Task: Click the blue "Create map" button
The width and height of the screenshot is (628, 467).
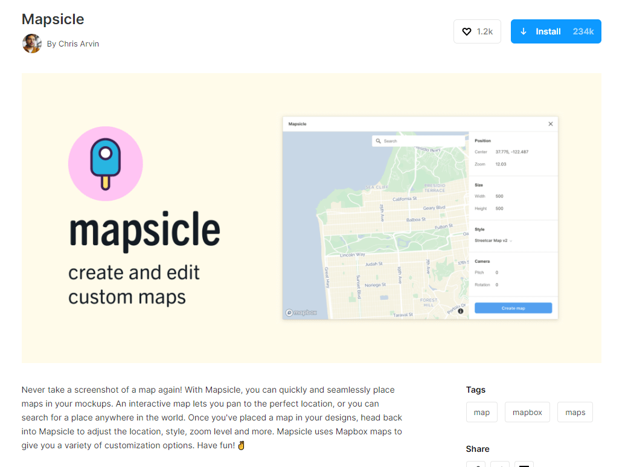Action: [513, 308]
